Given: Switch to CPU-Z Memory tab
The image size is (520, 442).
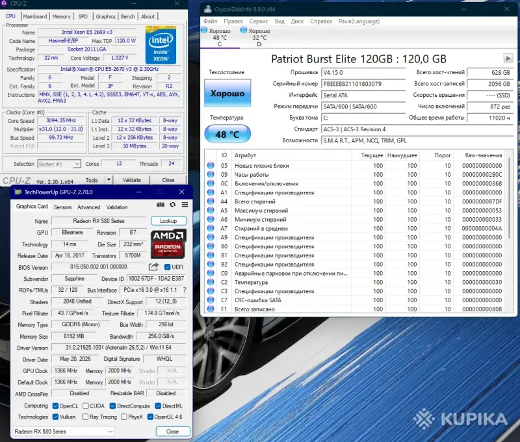Looking at the screenshot, I should point(61,16).
